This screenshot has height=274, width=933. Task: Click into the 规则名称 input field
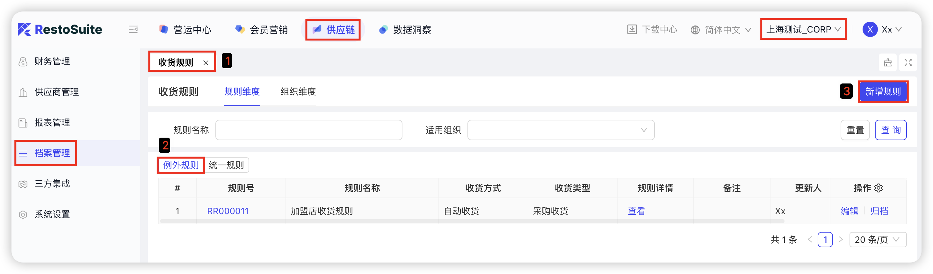(308, 130)
